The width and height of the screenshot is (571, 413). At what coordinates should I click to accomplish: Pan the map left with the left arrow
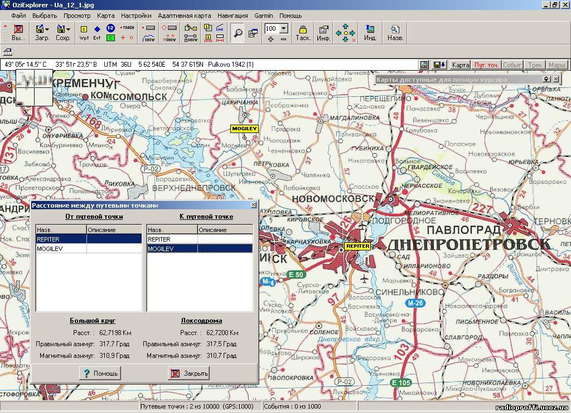click(x=338, y=33)
